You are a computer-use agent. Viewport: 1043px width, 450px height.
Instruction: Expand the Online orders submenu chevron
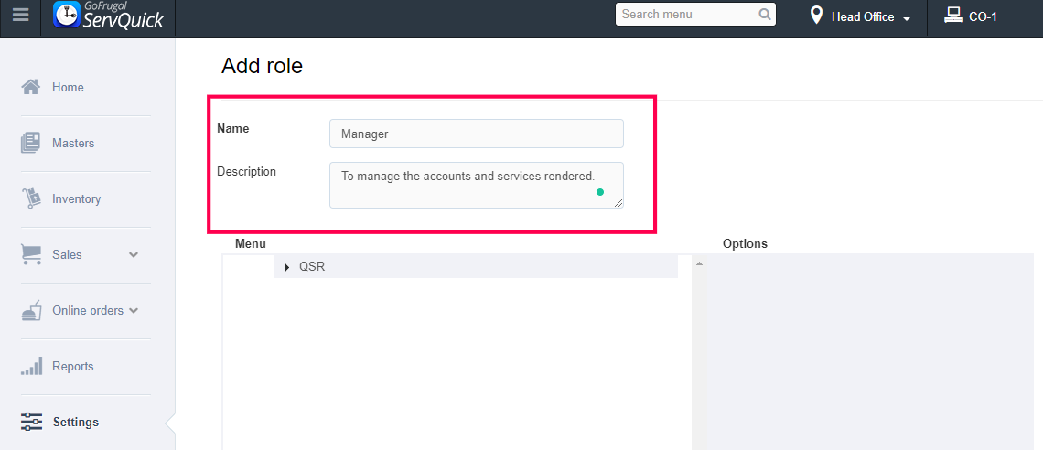134,311
